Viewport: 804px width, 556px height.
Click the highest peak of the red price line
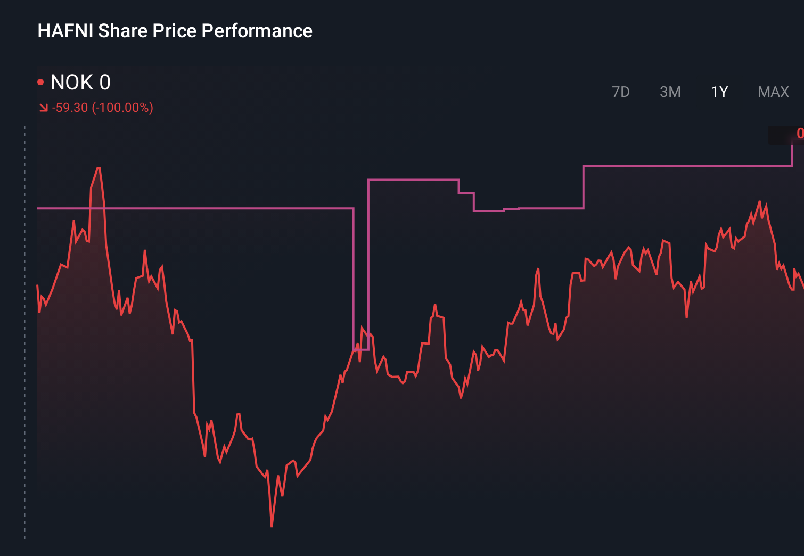(x=99, y=168)
